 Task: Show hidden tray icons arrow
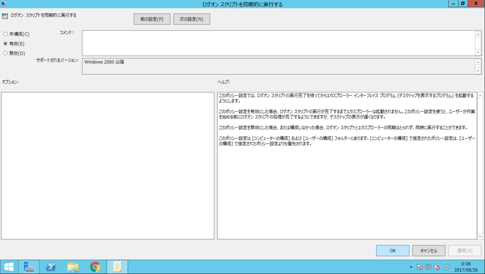pyautogui.click(x=411, y=267)
